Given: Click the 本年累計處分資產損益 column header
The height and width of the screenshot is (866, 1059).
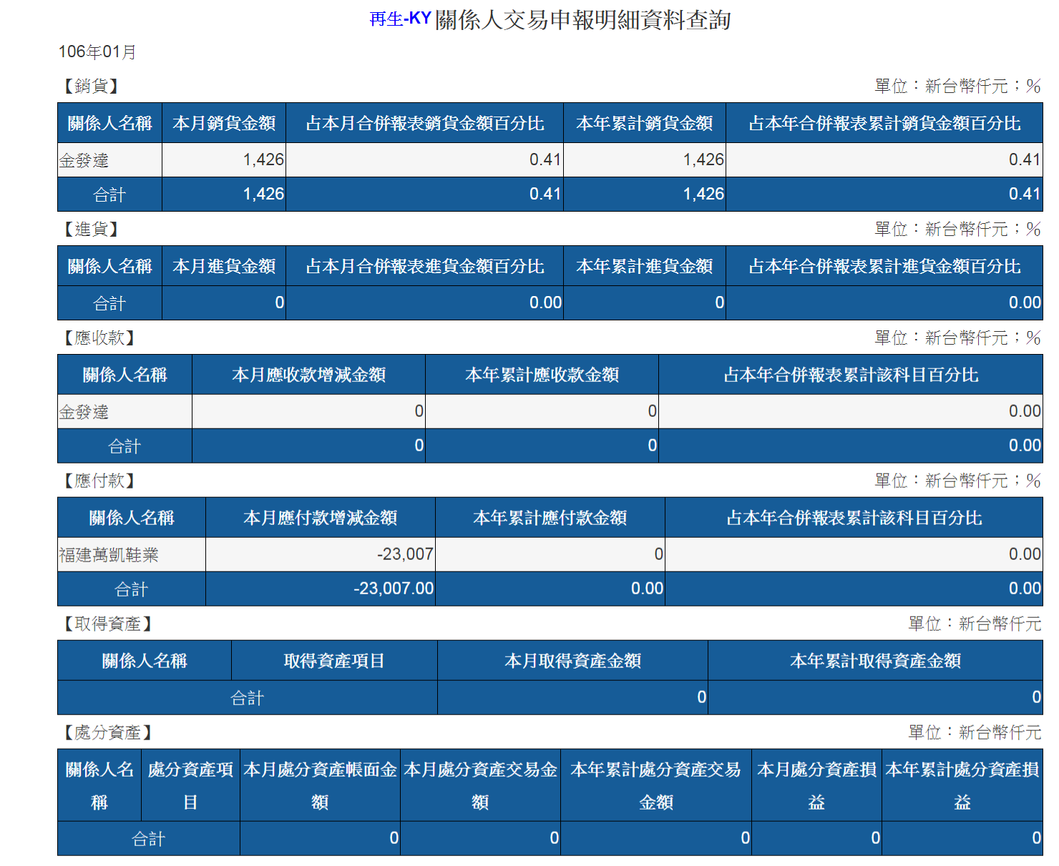Looking at the screenshot, I should point(962,786).
